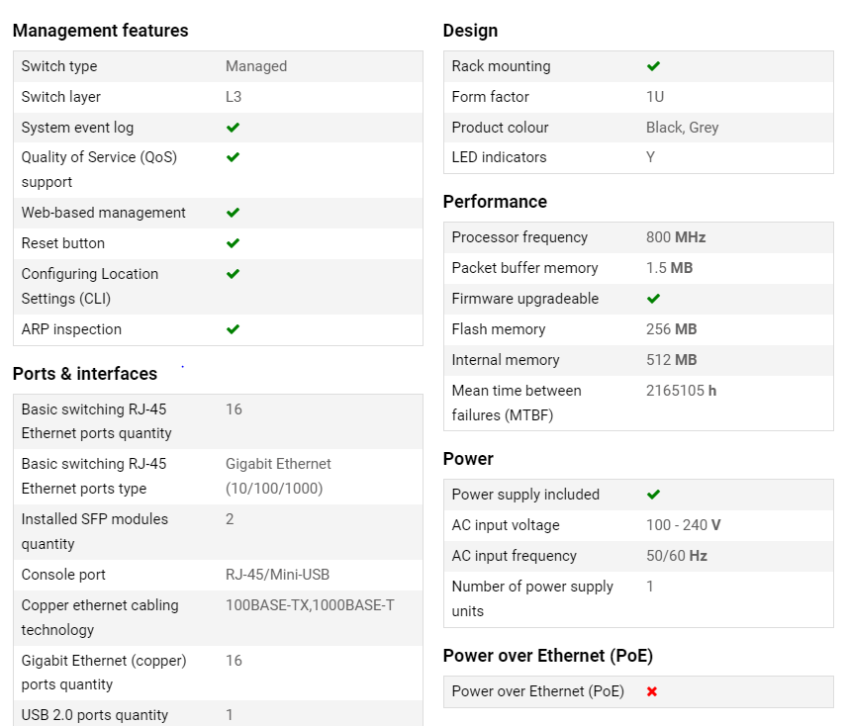Select the Ports & interfaces heading
The width and height of the screenshot is (849, 726).
85,374
